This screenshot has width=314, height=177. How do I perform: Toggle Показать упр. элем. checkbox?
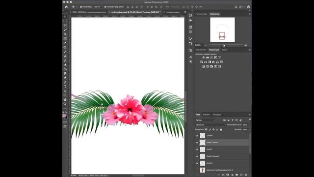click(105, 7)
